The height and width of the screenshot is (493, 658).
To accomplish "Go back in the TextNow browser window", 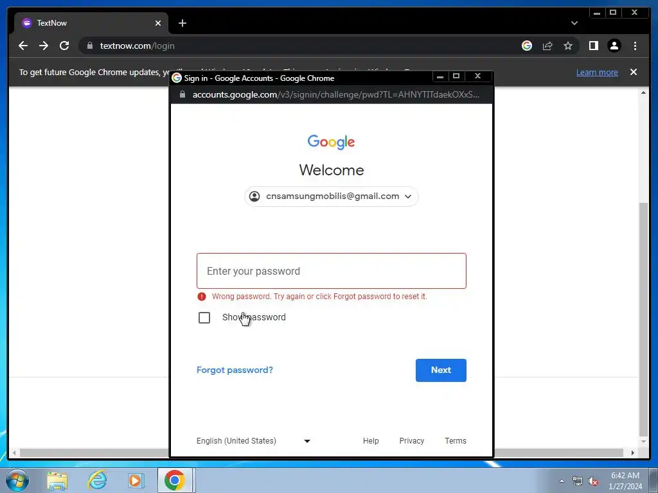I will pos(23,46).
